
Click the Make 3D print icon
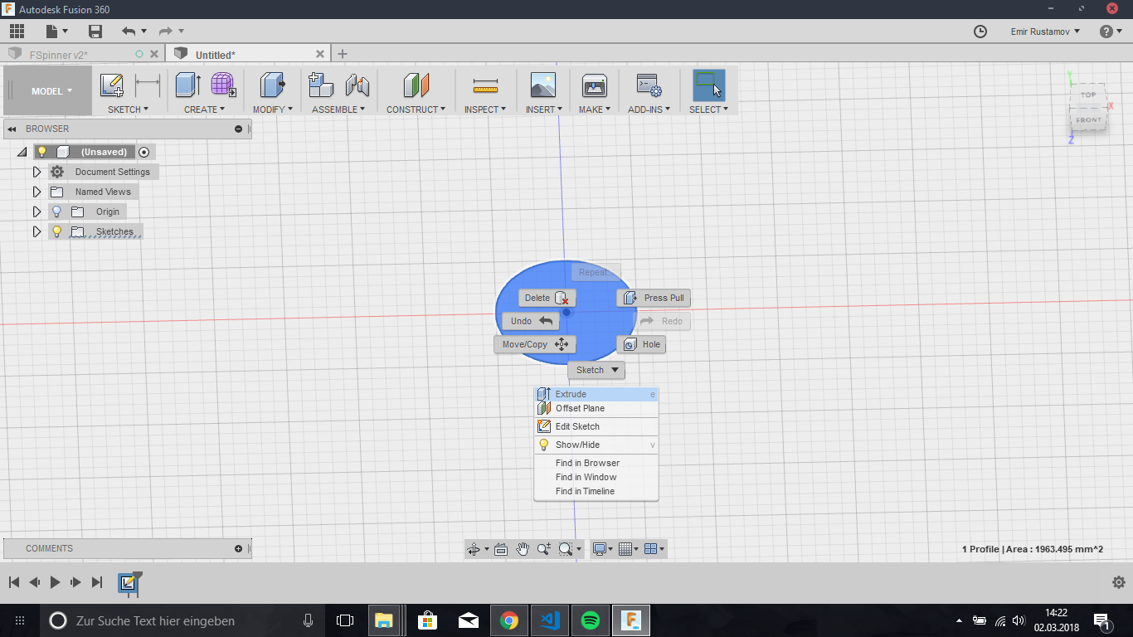(x=595, y=85)
